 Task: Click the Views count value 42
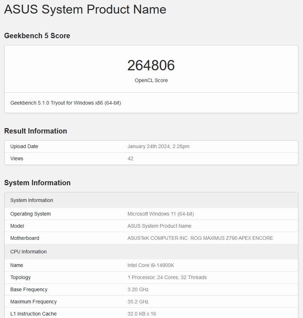130,158
